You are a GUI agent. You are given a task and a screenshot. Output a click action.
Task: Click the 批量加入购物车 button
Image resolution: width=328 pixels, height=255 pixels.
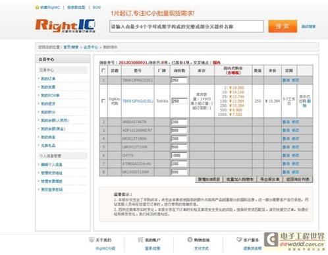tap(240, 179)
